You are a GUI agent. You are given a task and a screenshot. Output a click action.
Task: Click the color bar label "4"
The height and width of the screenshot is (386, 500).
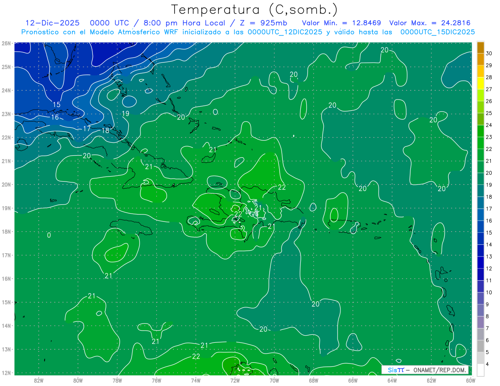487,364
